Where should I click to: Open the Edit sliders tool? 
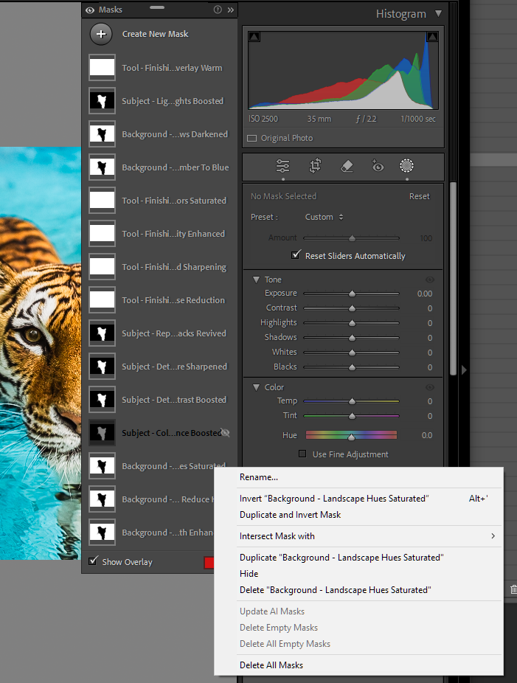(x=282, y=166)
